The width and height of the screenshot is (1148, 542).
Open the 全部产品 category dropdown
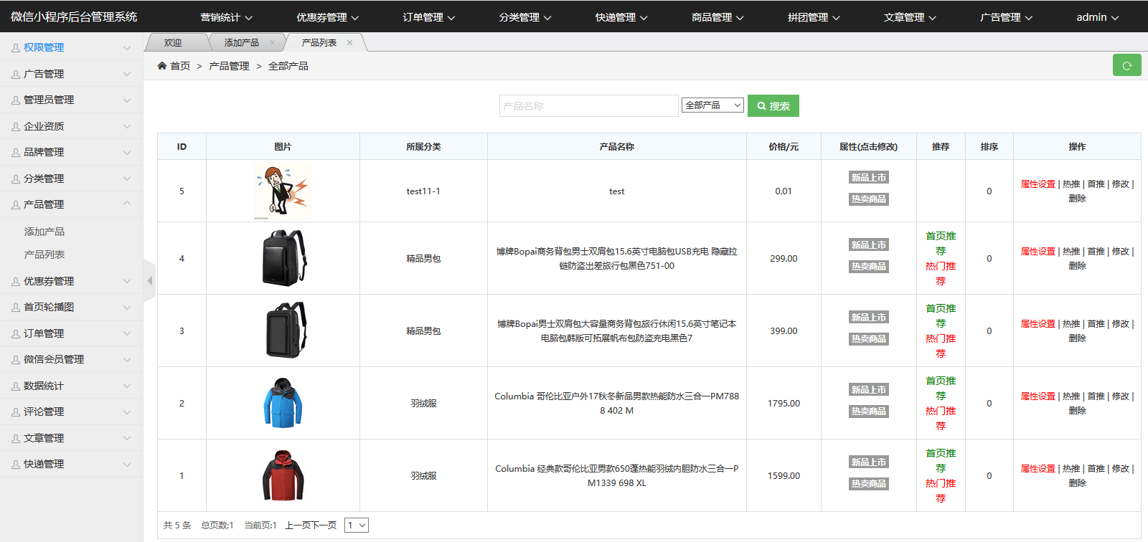pos(712,105)
